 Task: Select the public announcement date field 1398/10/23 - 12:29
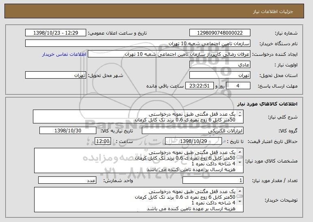point(56,33)
